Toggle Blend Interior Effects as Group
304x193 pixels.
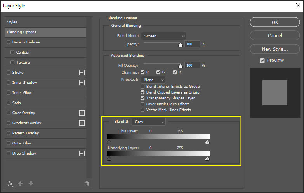pos(143,87)
